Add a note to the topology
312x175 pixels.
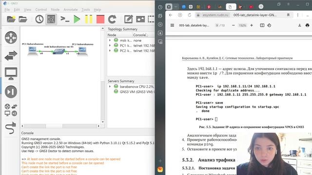[x=128, y=19]
